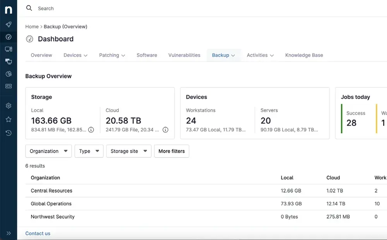Open the Recent history clock sidebar icon
Viewport: 387px width, 240px height.
(x=9, y=133)
